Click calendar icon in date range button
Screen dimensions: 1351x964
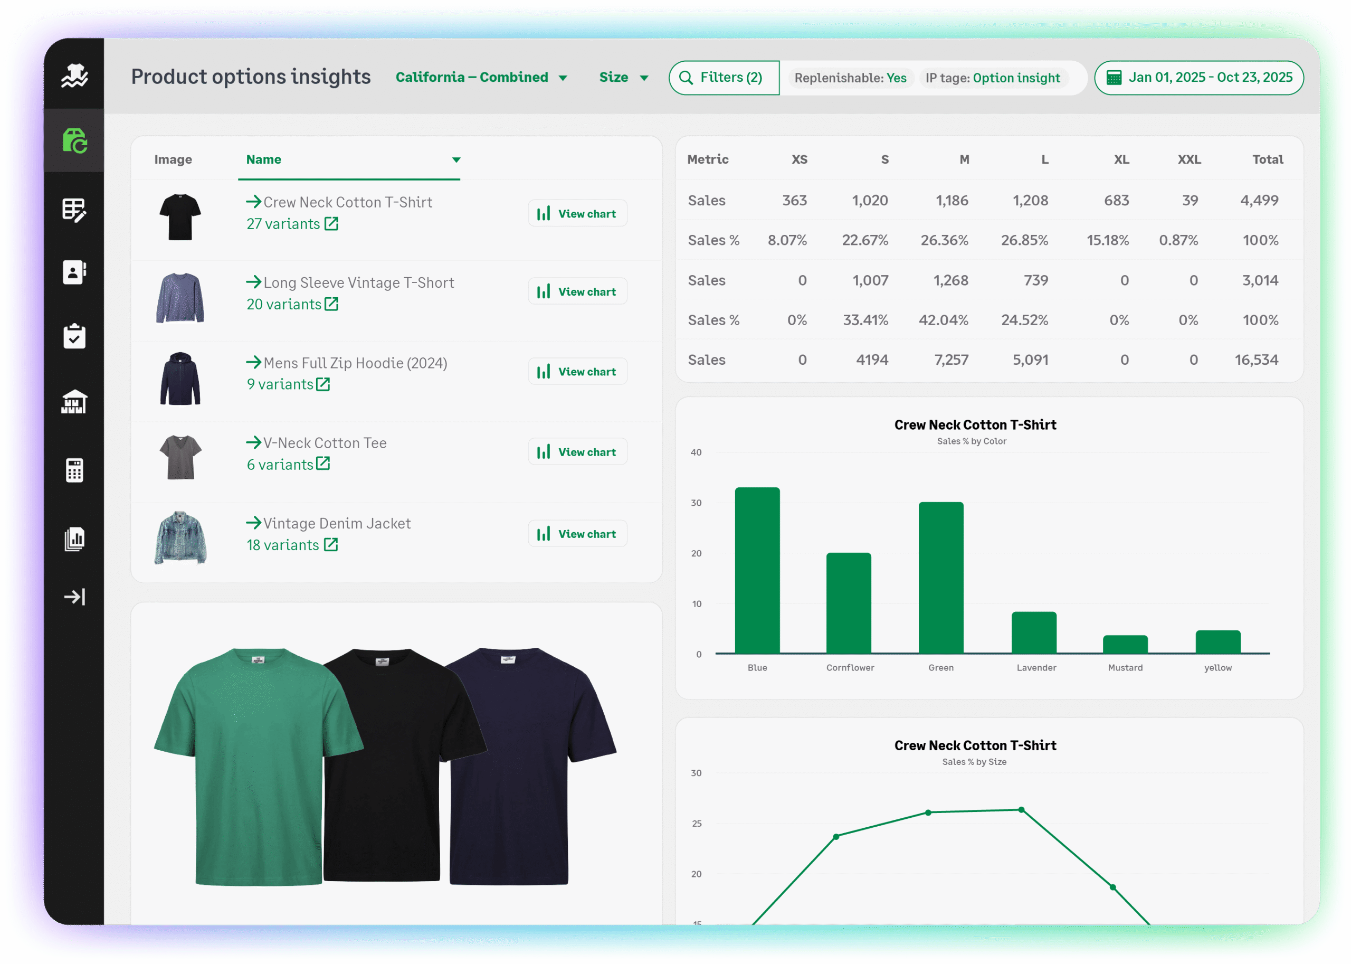(1114, 78)
